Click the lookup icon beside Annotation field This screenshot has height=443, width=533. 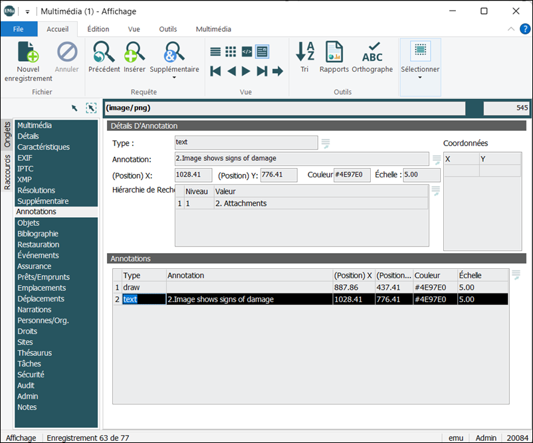(x=436, y=159)
